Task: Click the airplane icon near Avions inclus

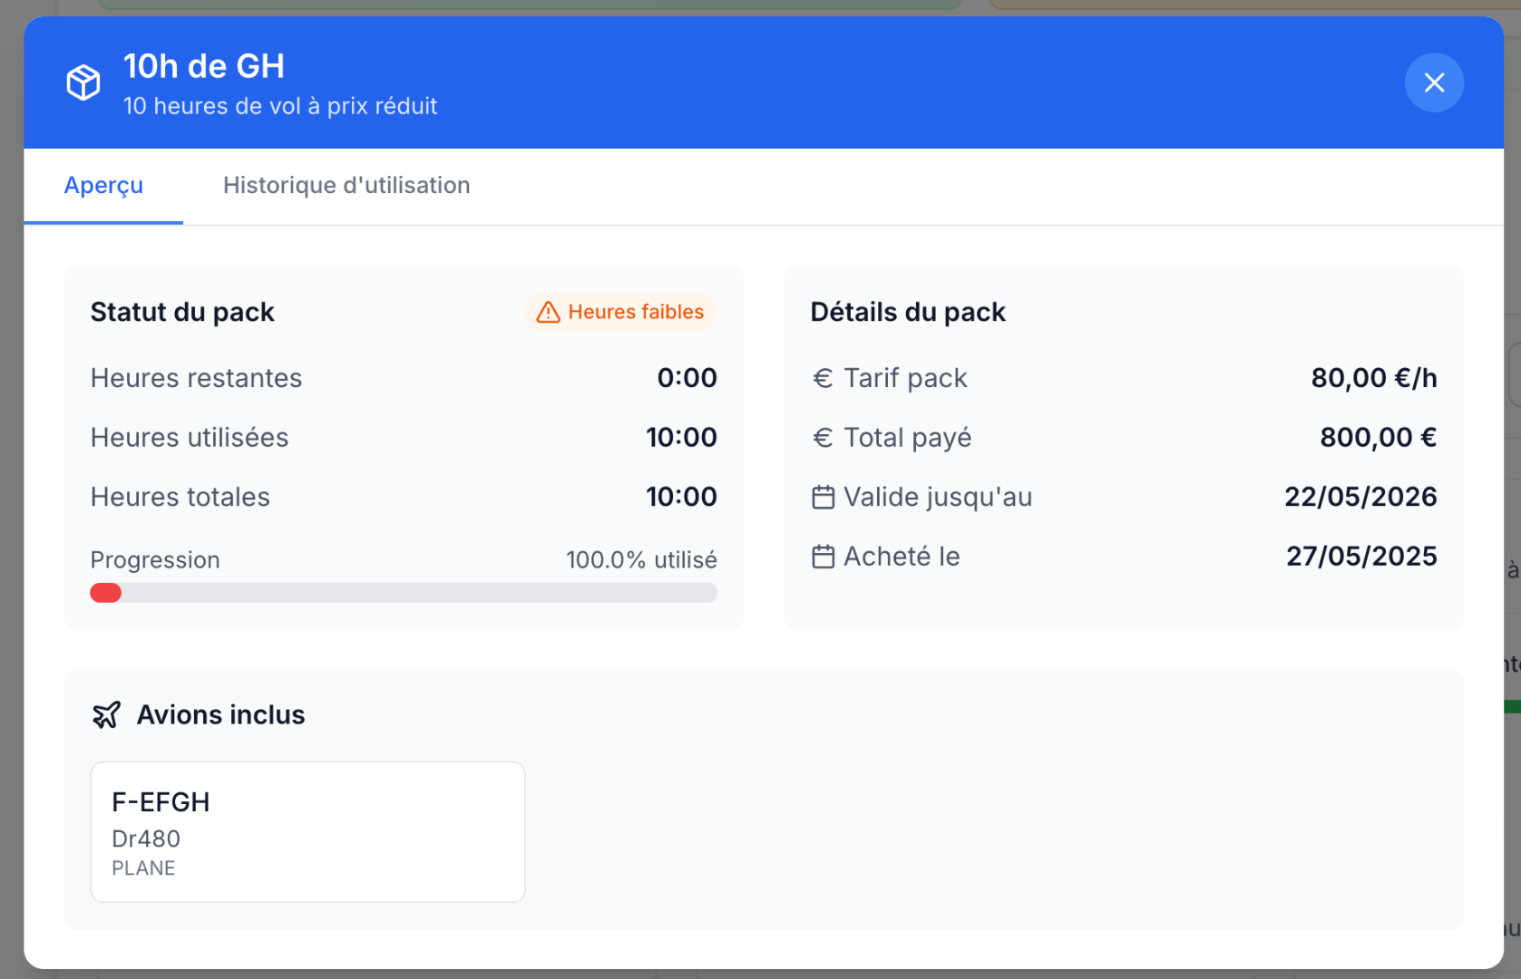Action: (x=108, y=714)
